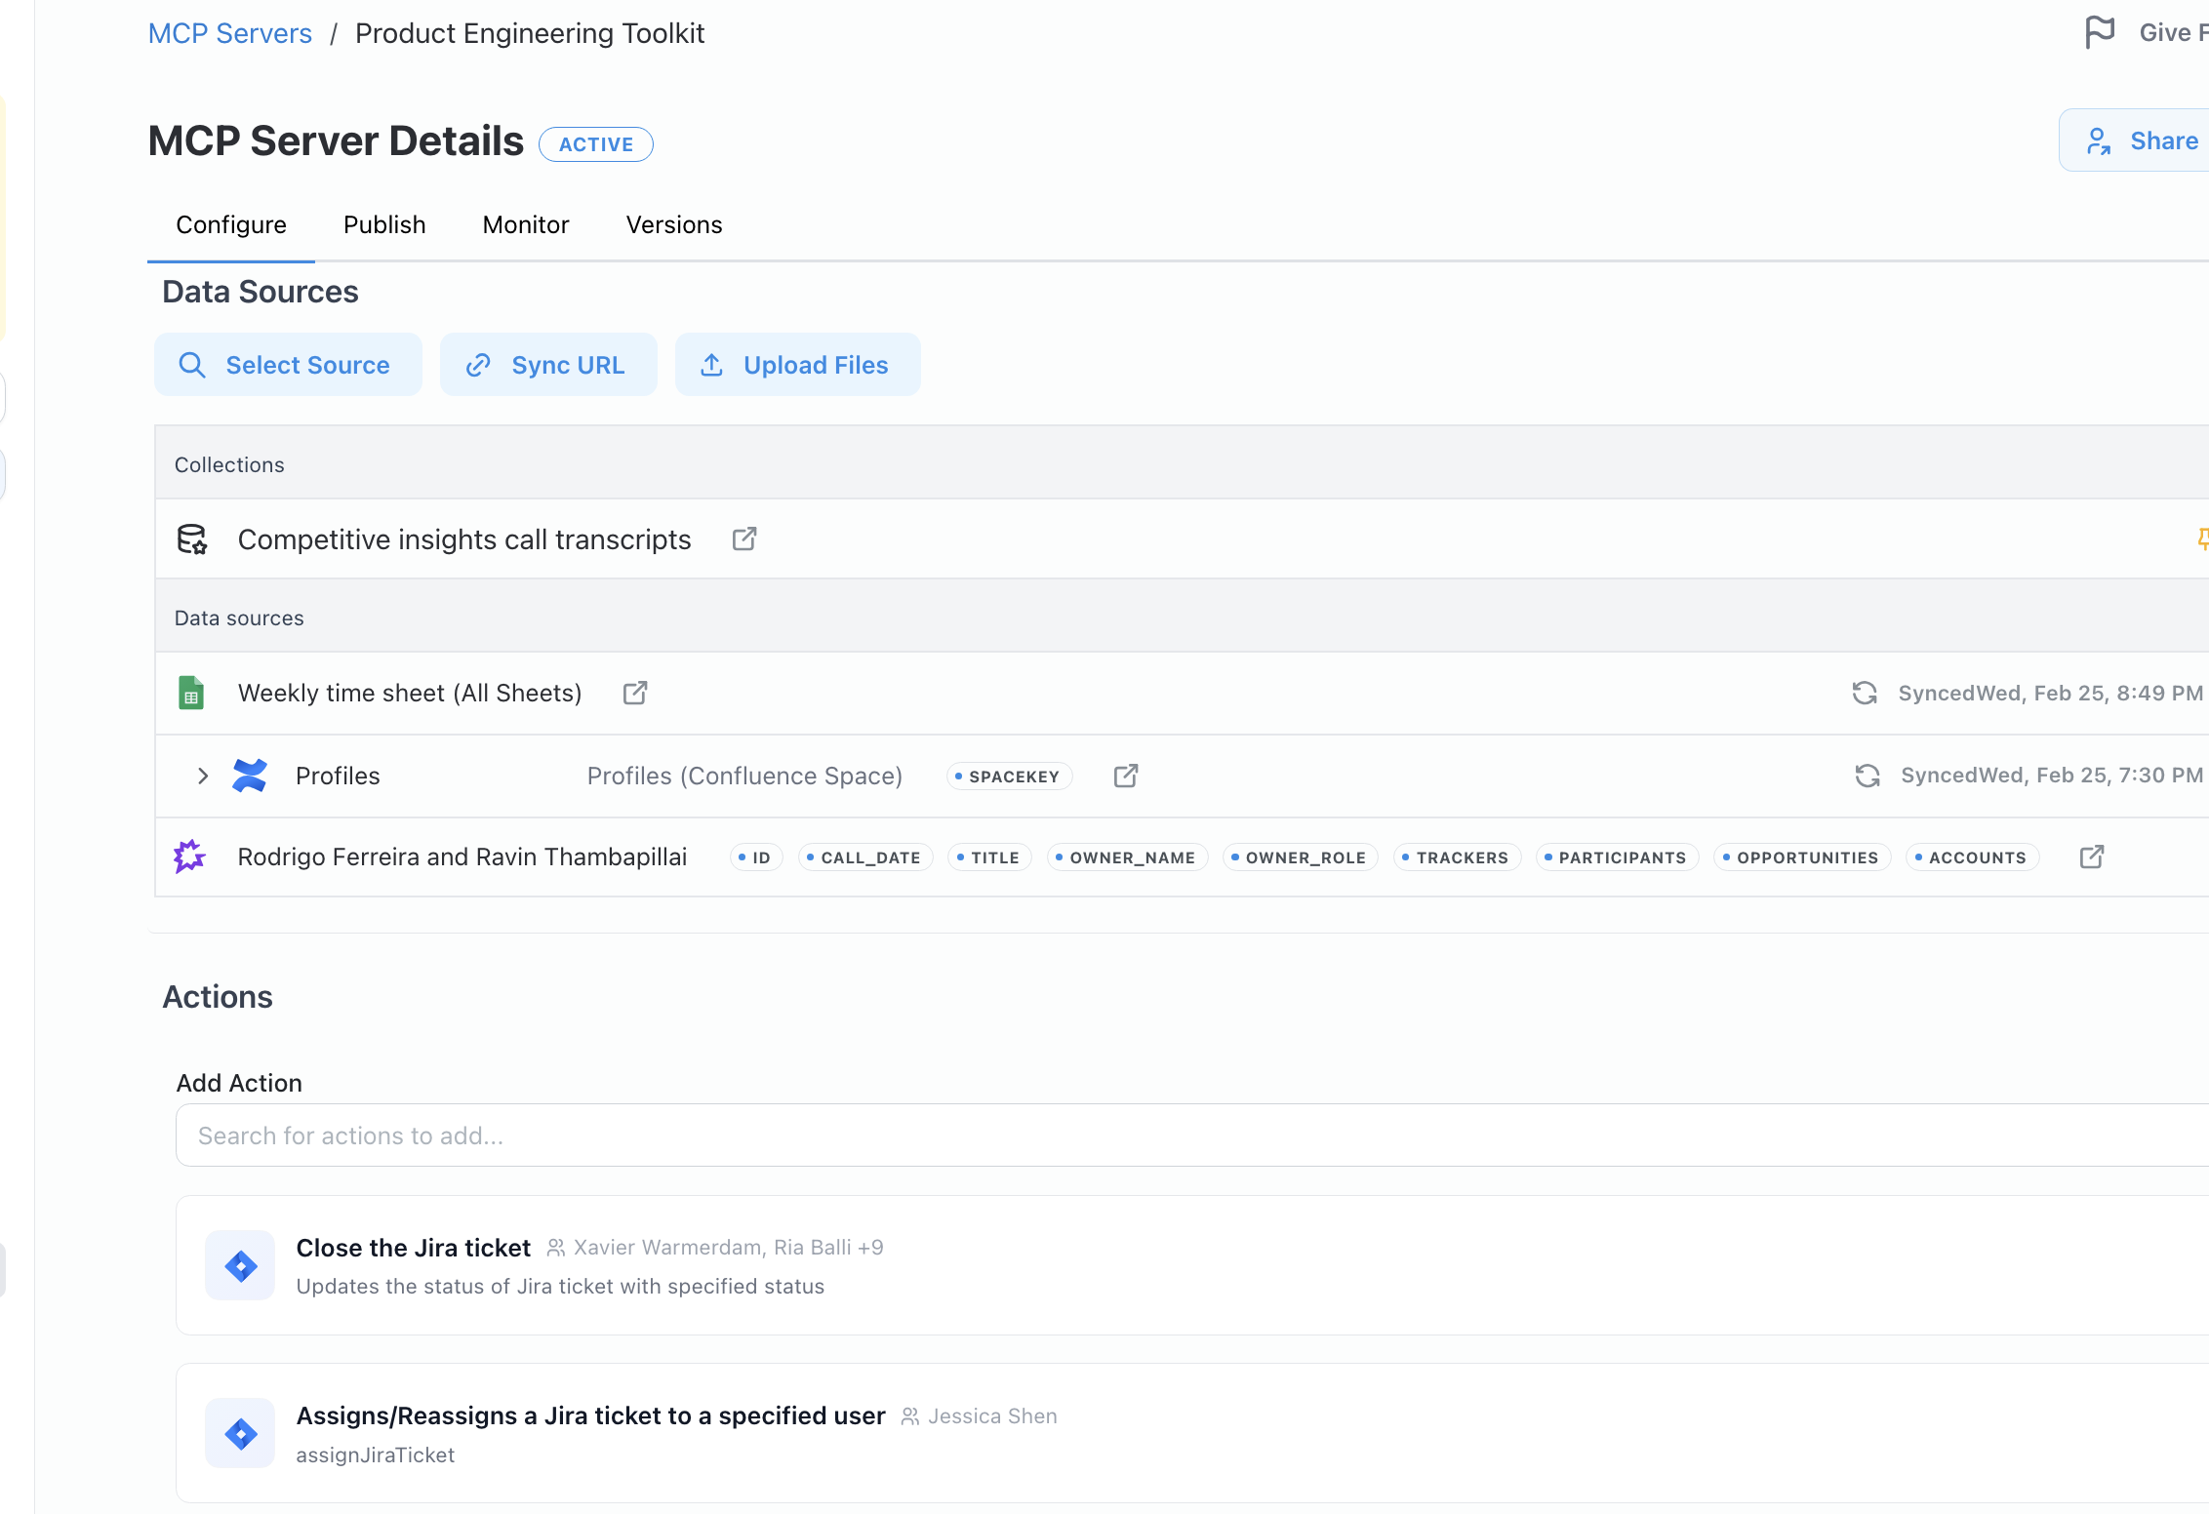Click the OPPORTUNITIES field tag
The width and height of the screenshot is (2209, 1514).
(1802, 857)
